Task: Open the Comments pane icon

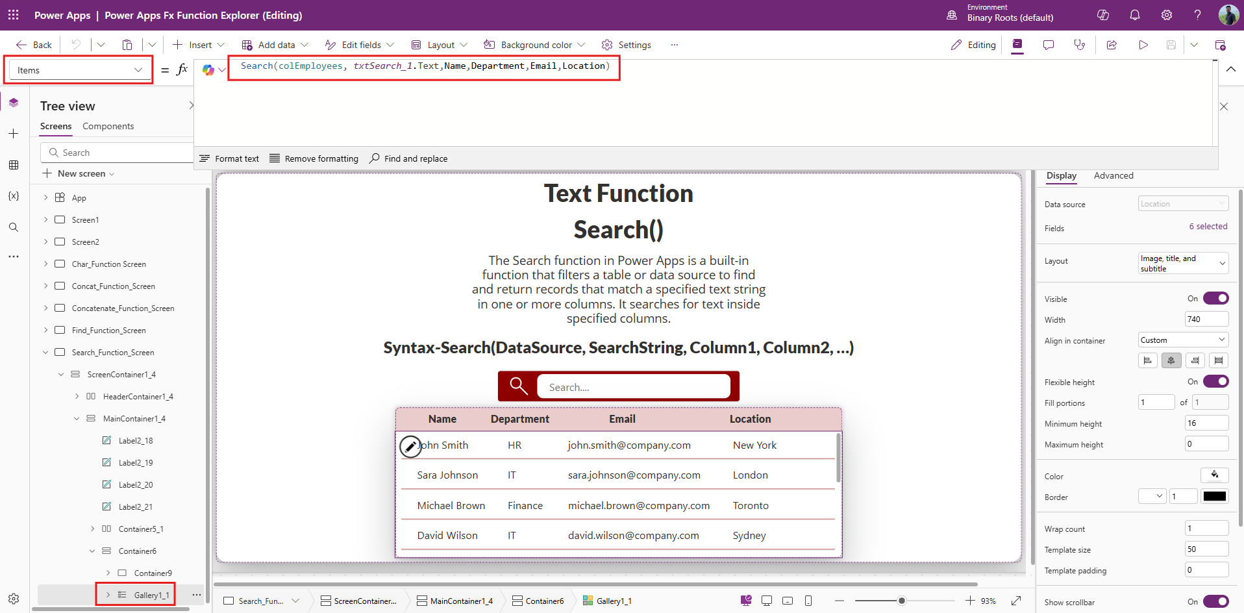Action: tap(1049, 45)
